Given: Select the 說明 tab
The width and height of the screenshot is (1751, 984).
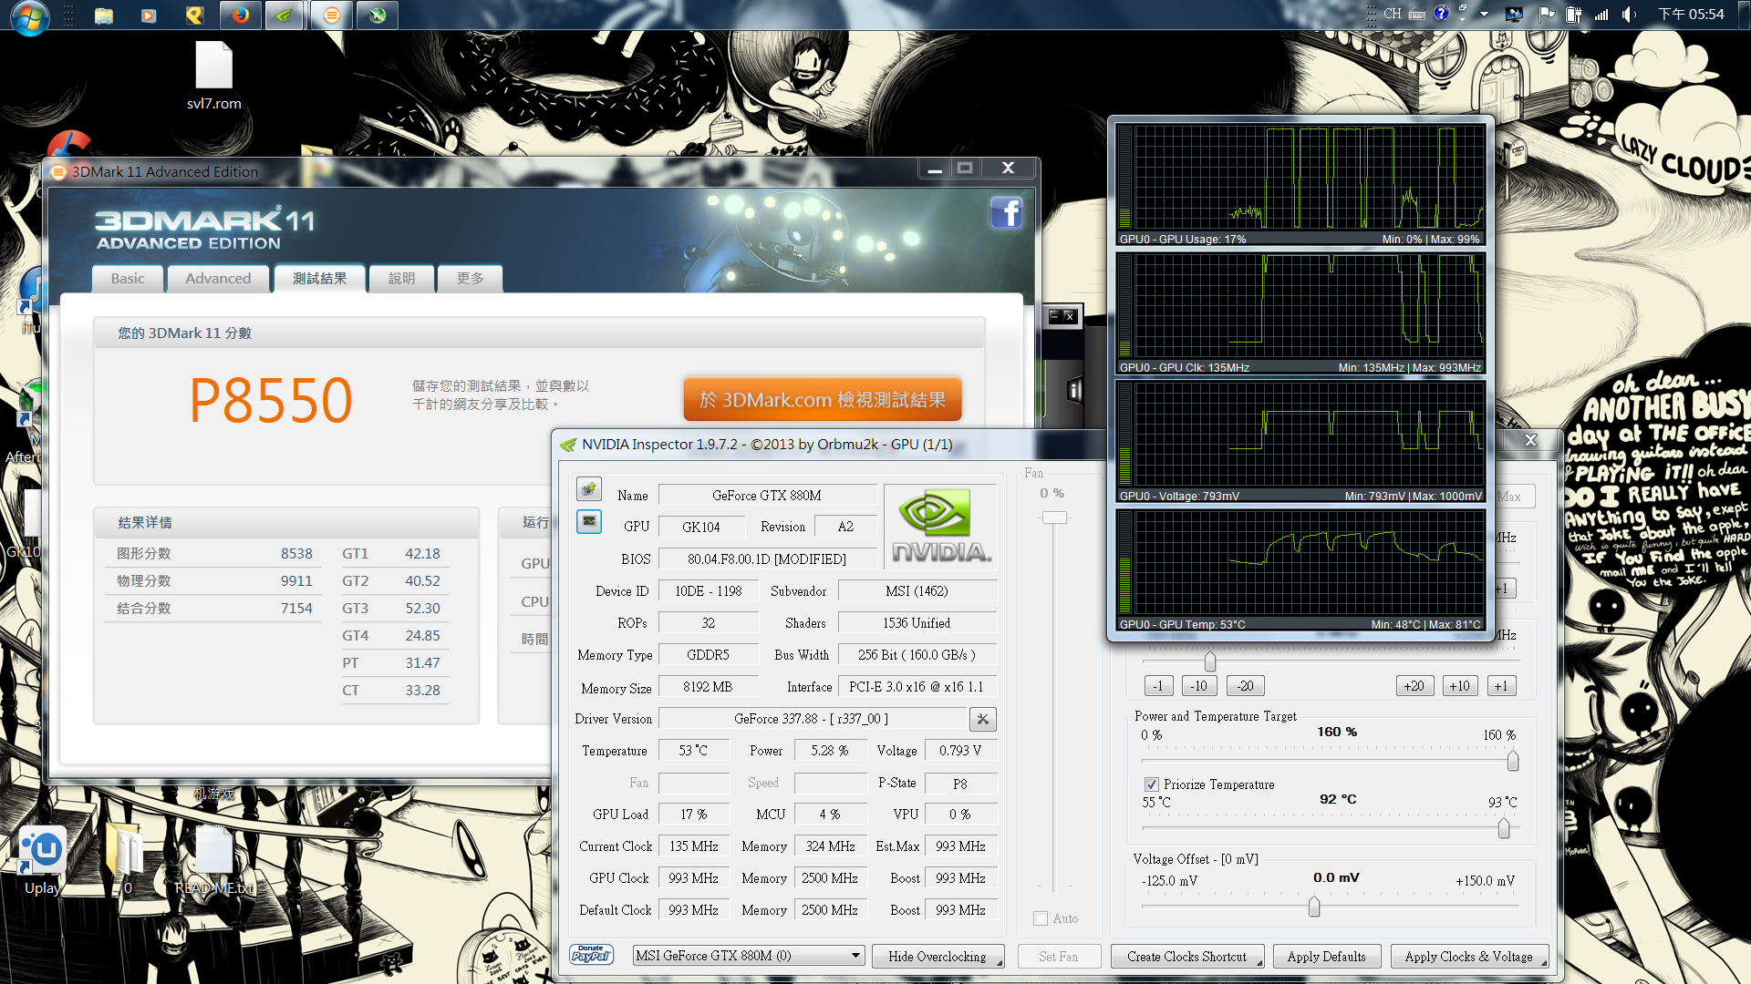Looking at the screenshot, I should pyautogui.click(x=401, y=279).
